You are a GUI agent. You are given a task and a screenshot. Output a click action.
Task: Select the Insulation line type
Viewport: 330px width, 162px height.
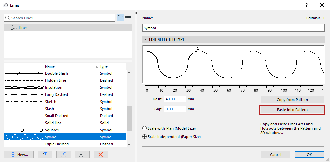tap(53, 87)
